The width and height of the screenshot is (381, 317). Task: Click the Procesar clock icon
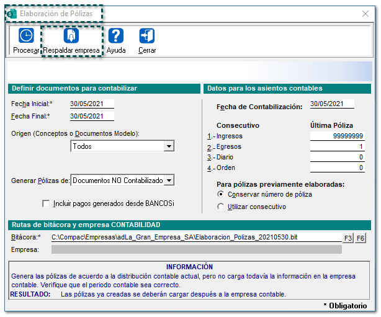pyautogui.click(x=26, y=35)
